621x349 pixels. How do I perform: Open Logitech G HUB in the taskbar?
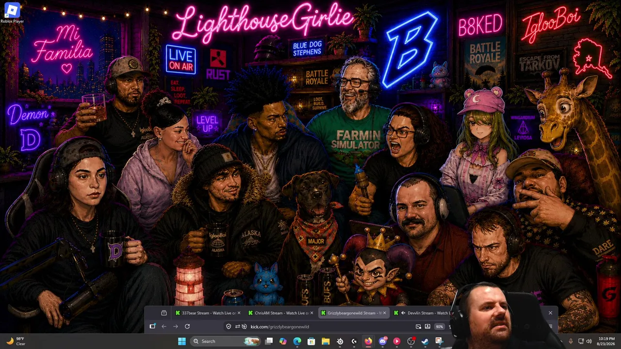(354, 341)
